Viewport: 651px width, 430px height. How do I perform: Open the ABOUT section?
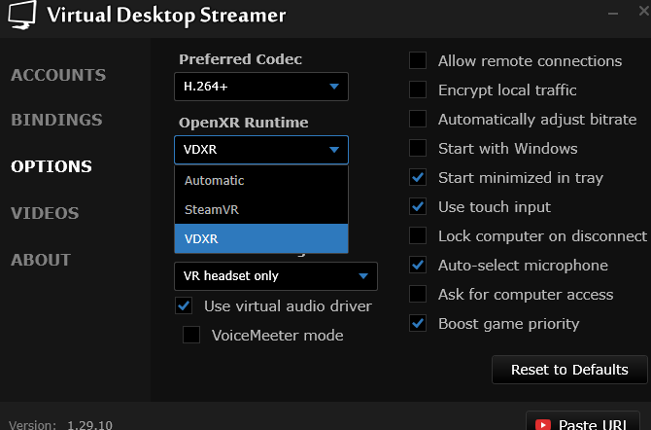[x=41, y=260]
